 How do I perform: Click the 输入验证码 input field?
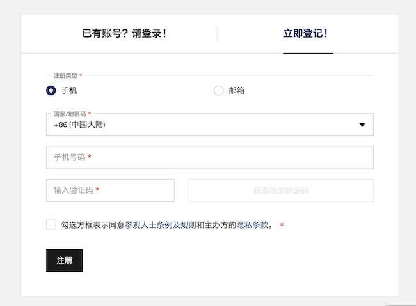[x=110, y=190]
